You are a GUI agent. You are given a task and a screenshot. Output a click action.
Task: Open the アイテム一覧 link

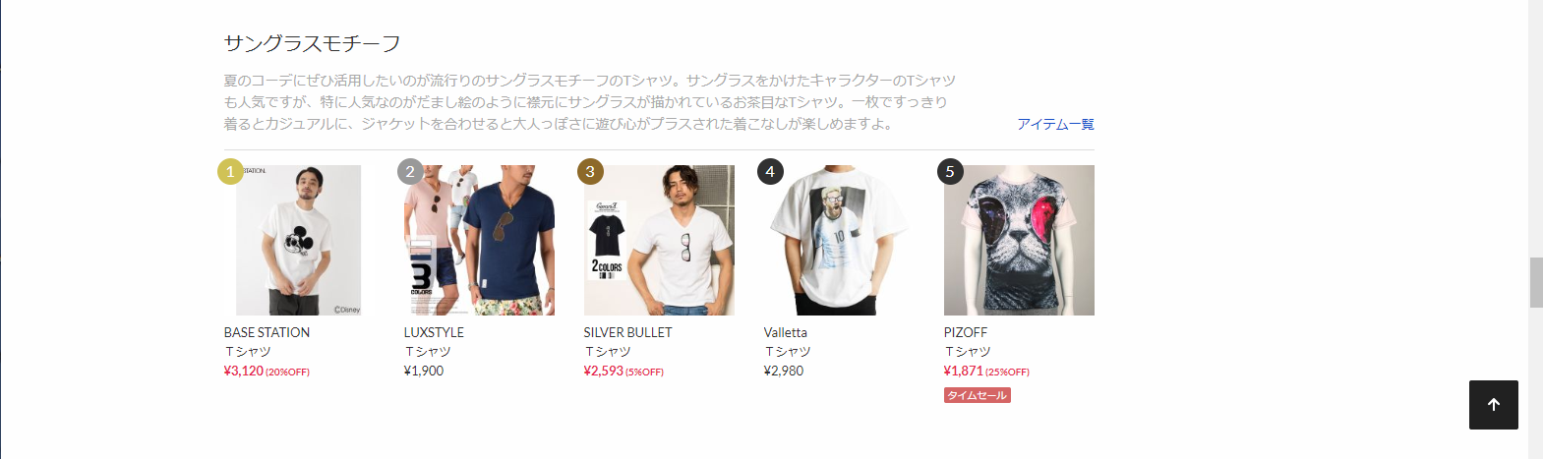click(x=1055, y=124)
